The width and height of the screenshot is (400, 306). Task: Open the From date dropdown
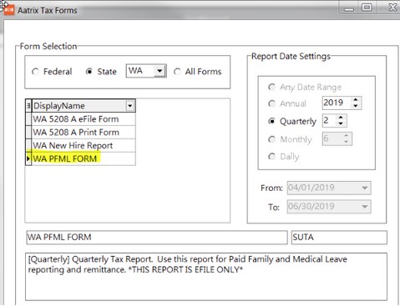[x=365, y=188]
